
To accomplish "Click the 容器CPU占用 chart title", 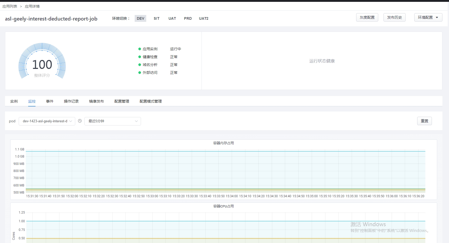I will click(224, 206).
